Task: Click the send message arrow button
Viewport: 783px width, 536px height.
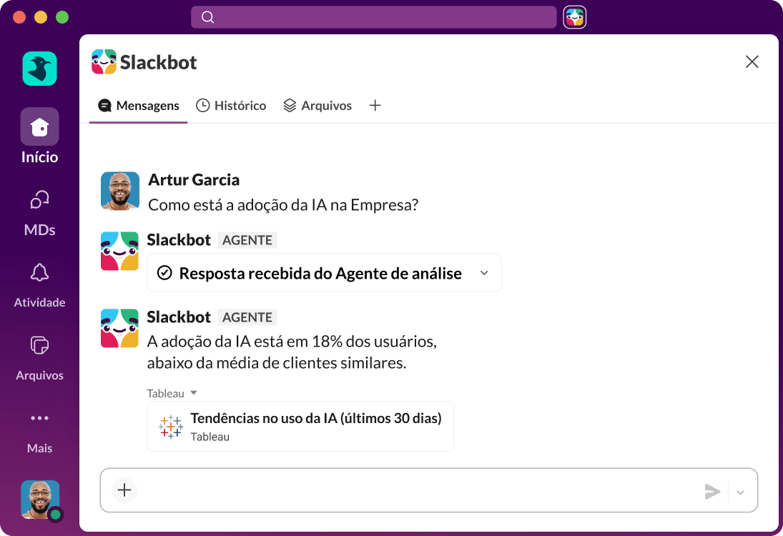Action: pyautogui.click(x=713, y=492)
